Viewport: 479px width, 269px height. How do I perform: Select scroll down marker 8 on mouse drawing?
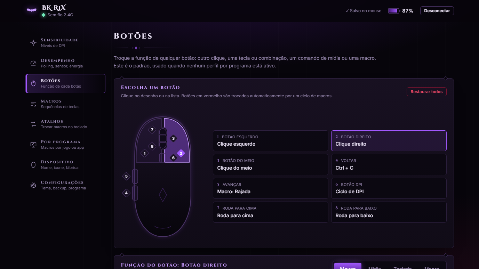[152, 146]
